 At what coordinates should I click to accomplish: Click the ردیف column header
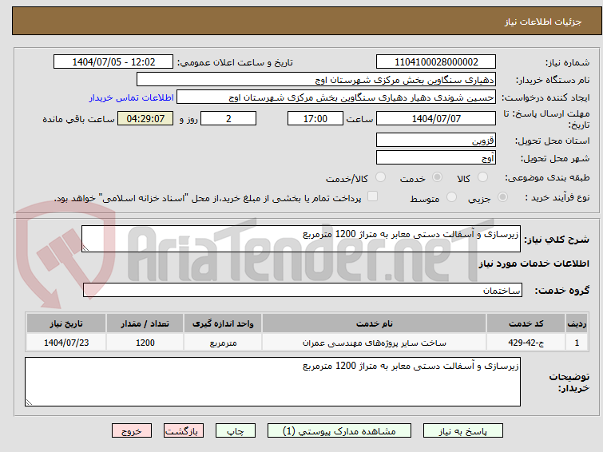point(577,323)
